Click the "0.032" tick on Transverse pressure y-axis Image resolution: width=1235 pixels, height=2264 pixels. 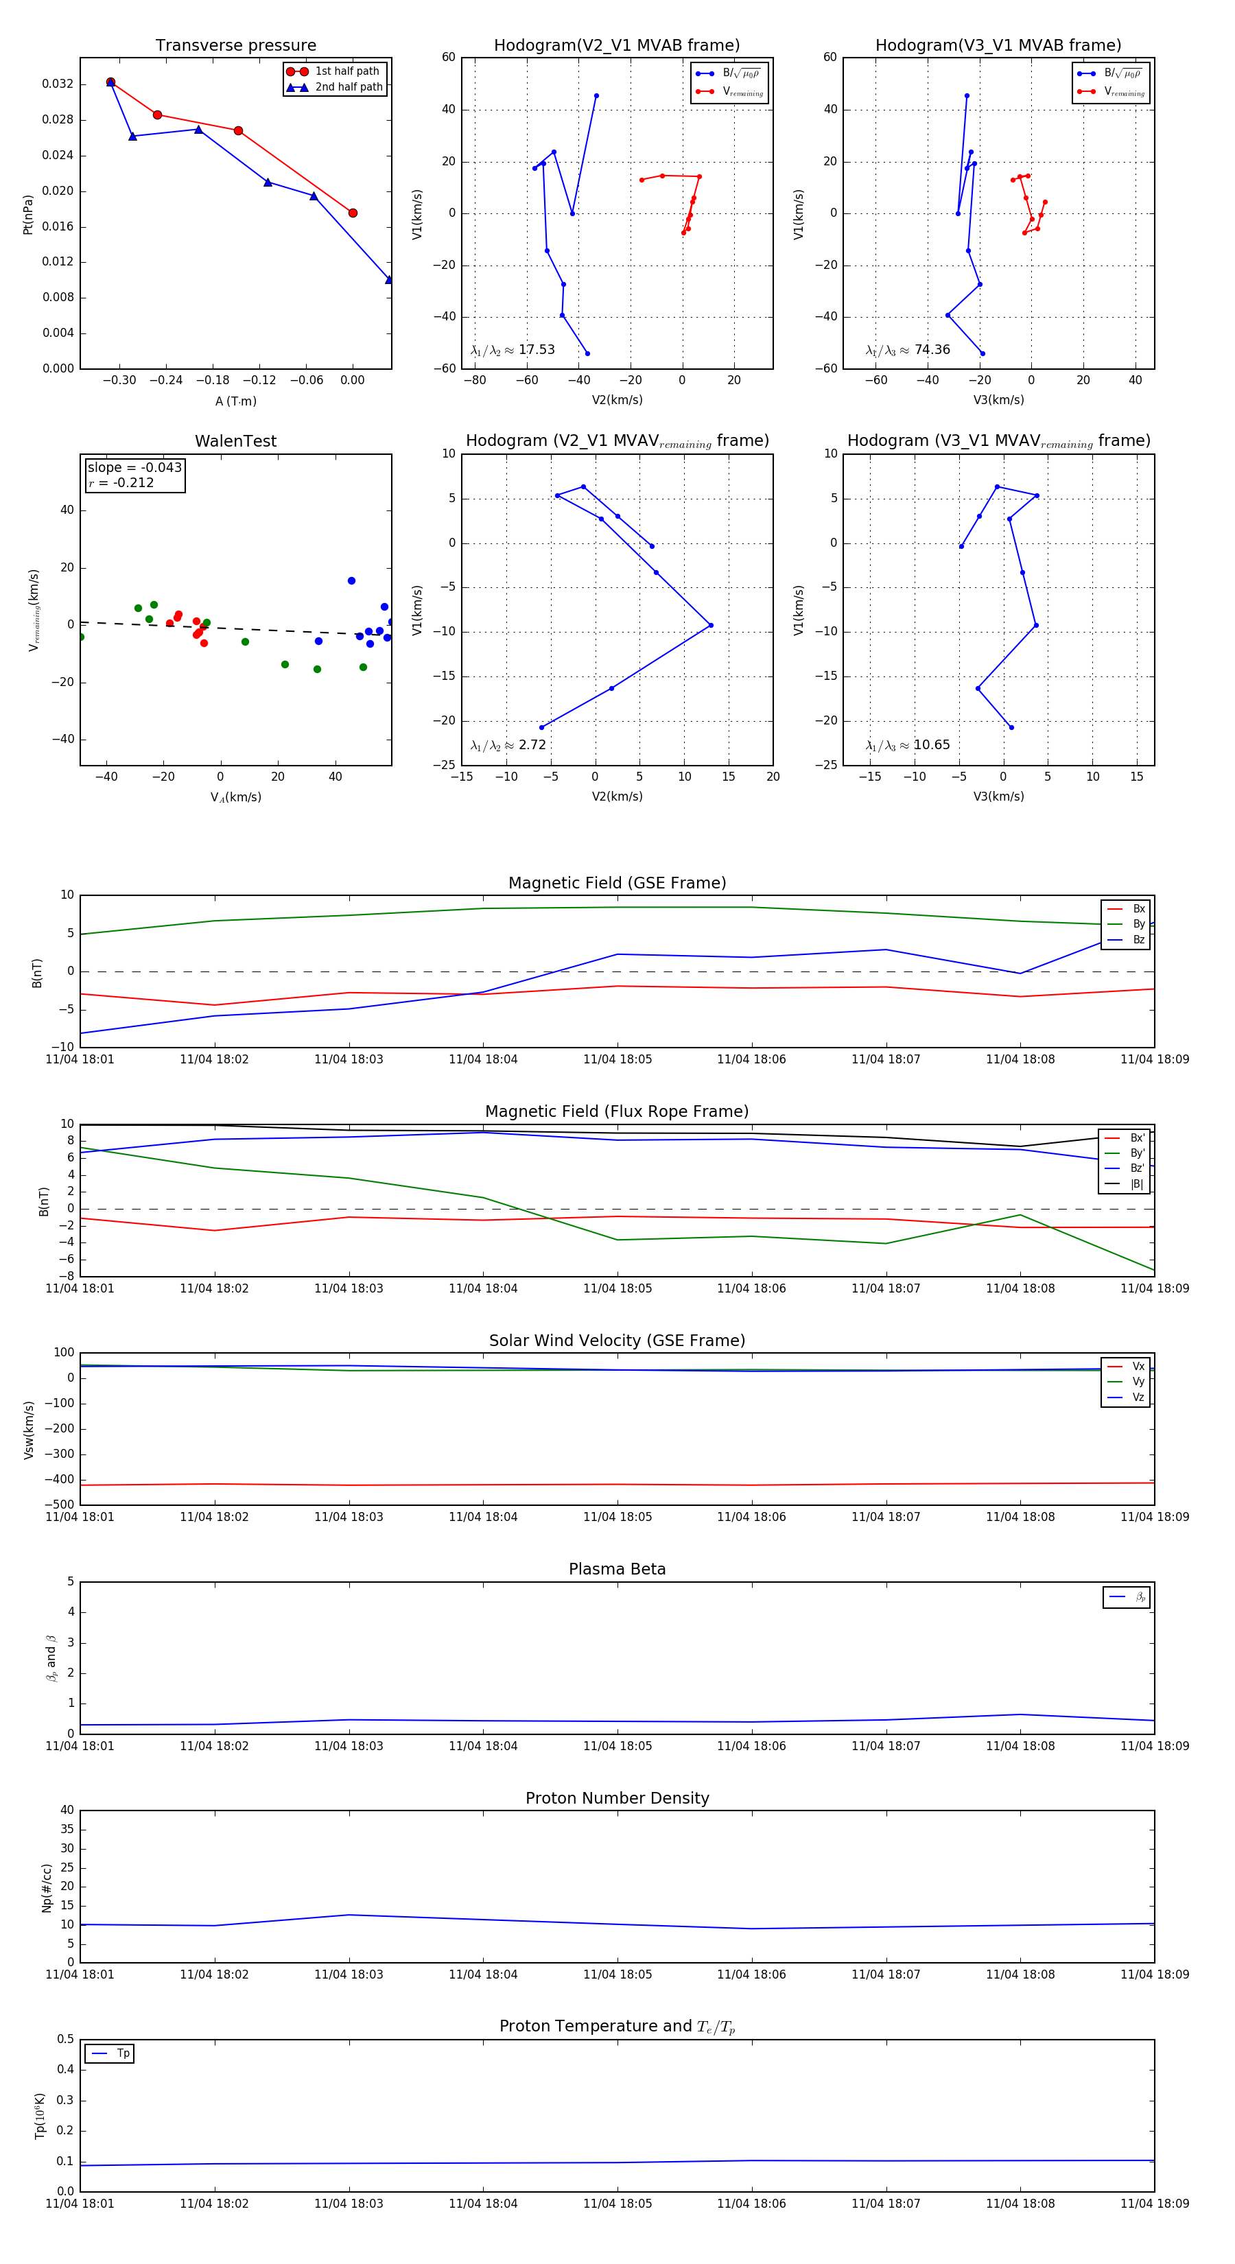point(58,84)
